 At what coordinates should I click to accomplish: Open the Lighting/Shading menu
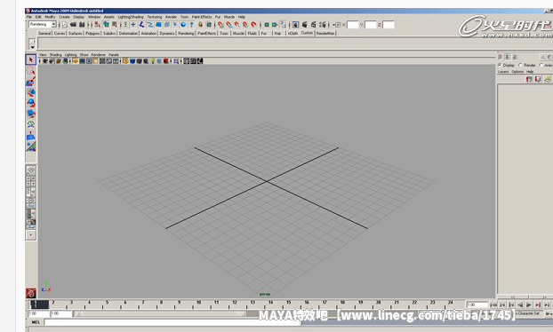coord(131,17)
